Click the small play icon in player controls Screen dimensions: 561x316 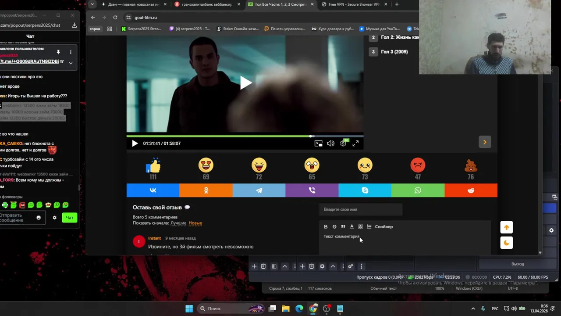point(135,144)
